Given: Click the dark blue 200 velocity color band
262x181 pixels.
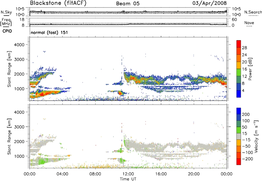Looking at the screenshot, I should pyautogui.click(x=239, y=111).
